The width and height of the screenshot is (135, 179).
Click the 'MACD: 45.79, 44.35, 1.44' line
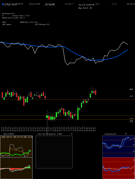click(13, 18)
